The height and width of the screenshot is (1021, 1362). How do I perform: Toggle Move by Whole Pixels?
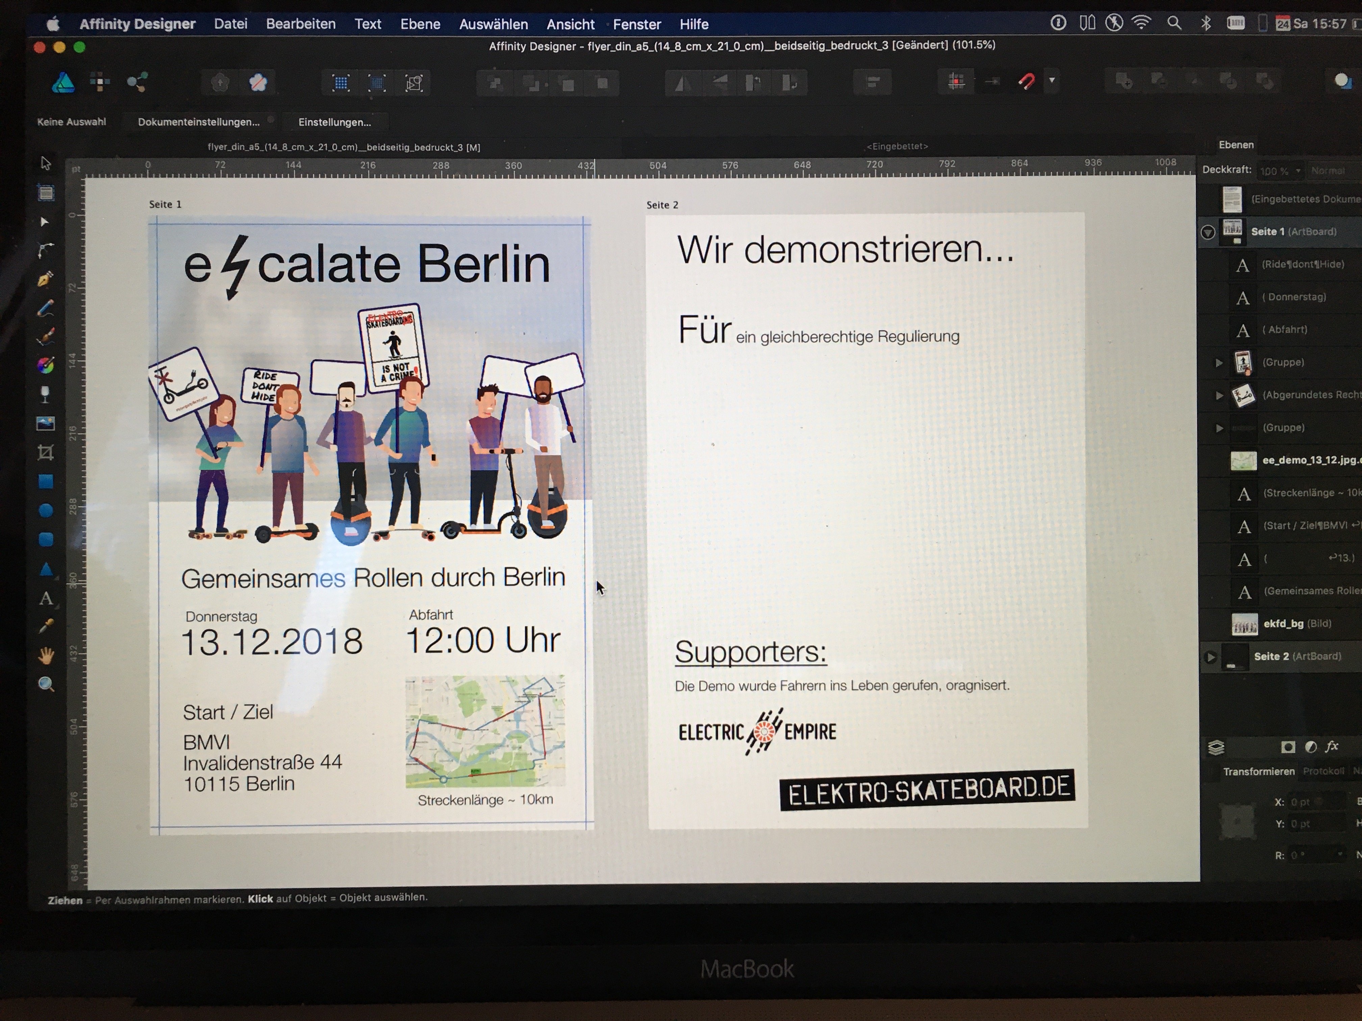(991, 81)
